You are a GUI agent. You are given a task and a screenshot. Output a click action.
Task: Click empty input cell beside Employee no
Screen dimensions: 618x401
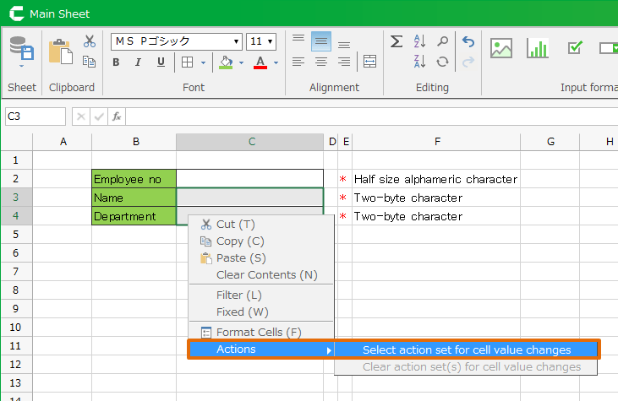pyautogui.click(x=250, y=179)
